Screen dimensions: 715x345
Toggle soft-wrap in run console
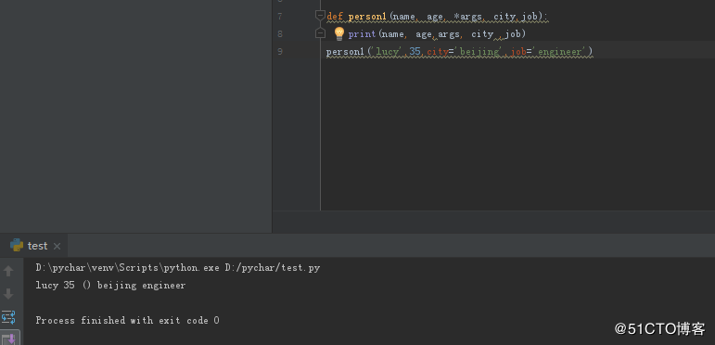tap(8, 317)
